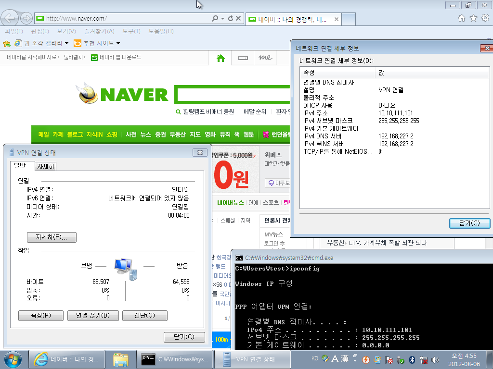
Task: Open 지식iN in the Naver green menu
Action: pyautogui.click(x=95, y=135)
